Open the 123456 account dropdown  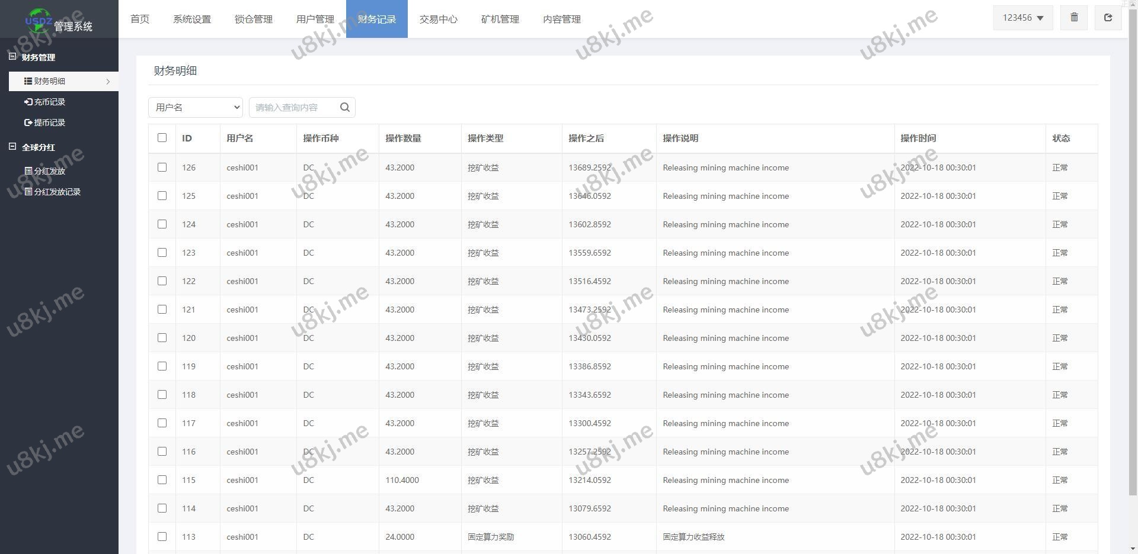point(1022,18)
